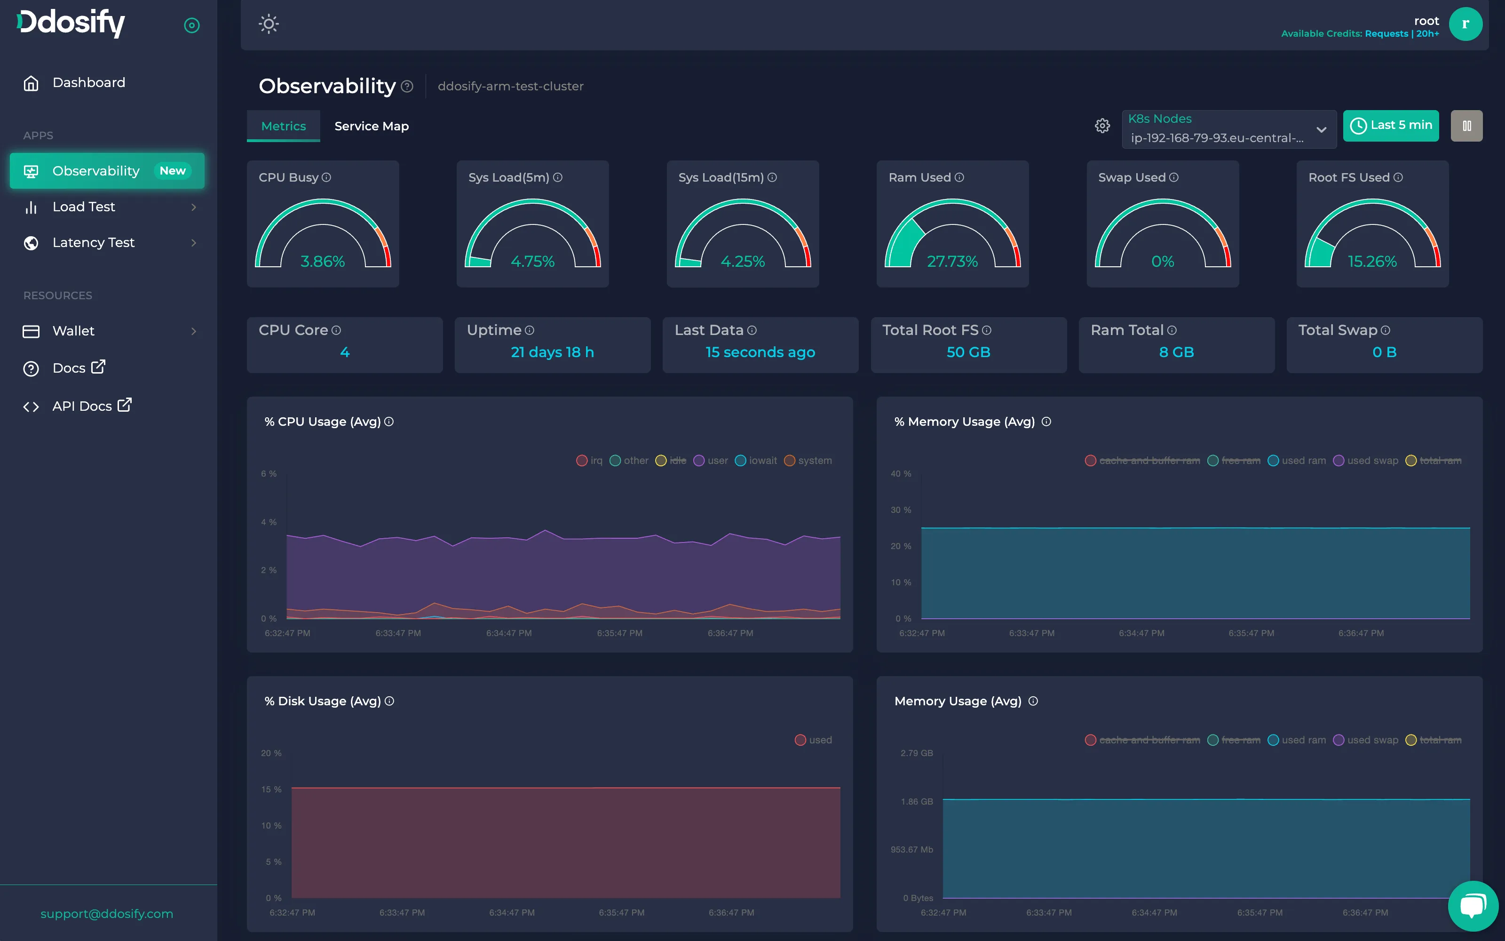The image size is (1505, 941).
Task: Click the Docs external link icon
Action: pos(99,367)
